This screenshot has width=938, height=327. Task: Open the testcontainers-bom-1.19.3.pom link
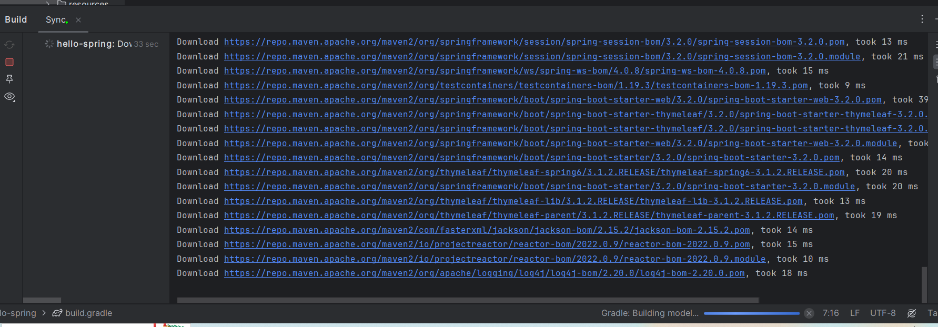click(x=516, y=86)
